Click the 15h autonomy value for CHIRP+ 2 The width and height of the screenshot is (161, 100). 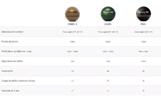(72, 71)
